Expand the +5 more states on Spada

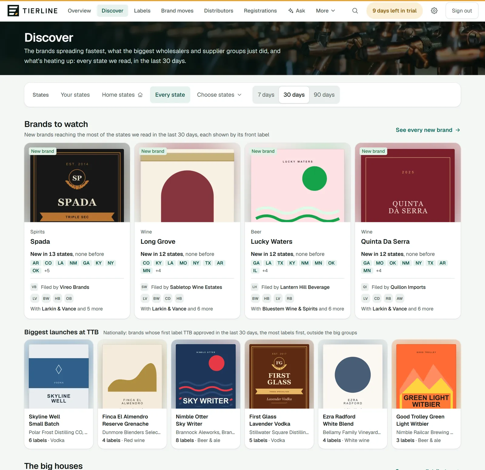(47, 270)
